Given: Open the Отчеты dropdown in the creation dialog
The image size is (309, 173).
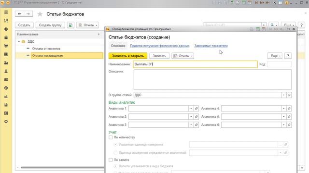Looking at the screenshot, I should pyautogui.click(x=183, y=56).
